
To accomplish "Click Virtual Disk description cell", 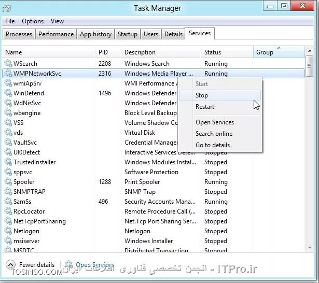I will pos(140,133).
